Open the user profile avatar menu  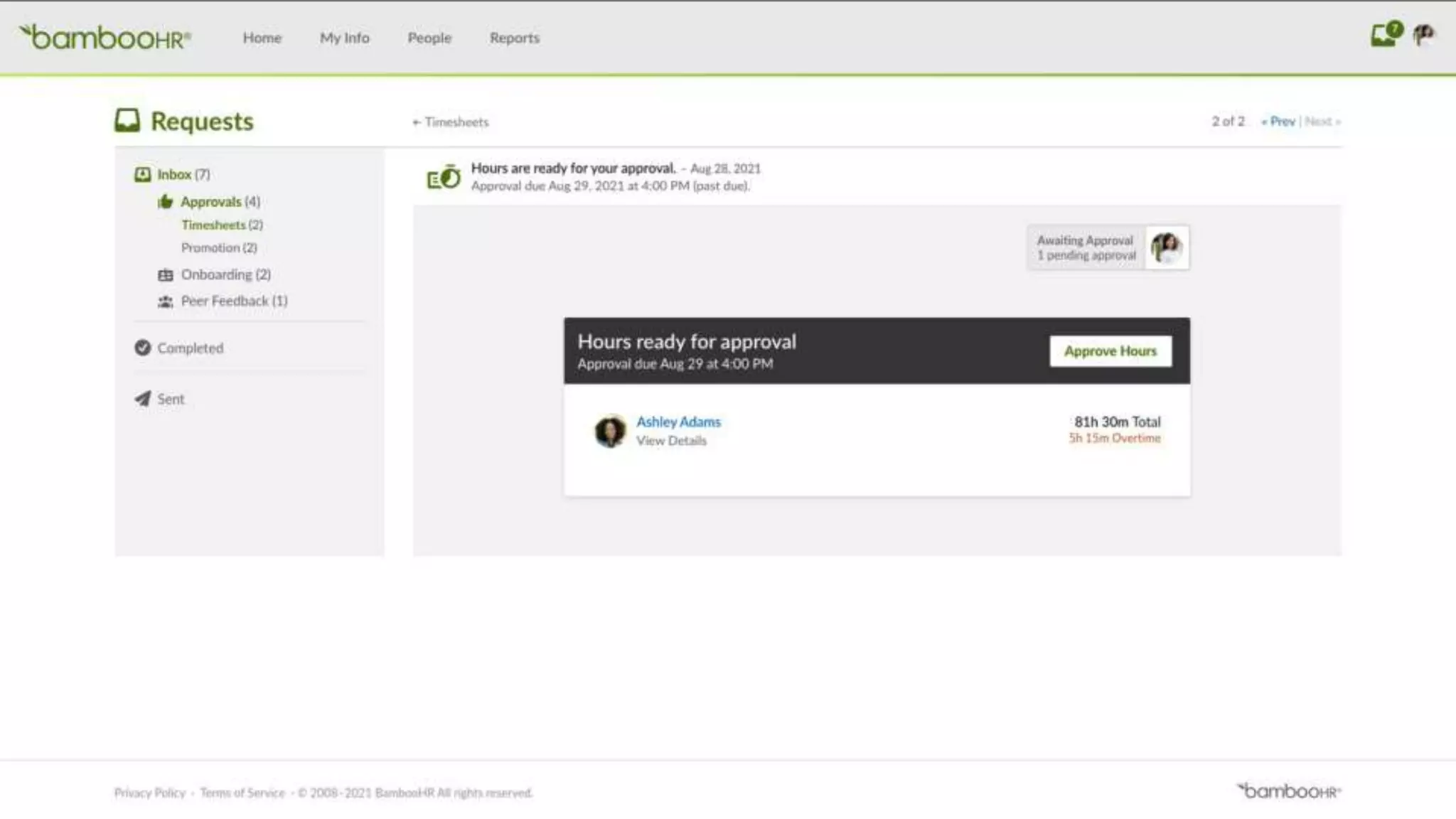point(1423,34)
